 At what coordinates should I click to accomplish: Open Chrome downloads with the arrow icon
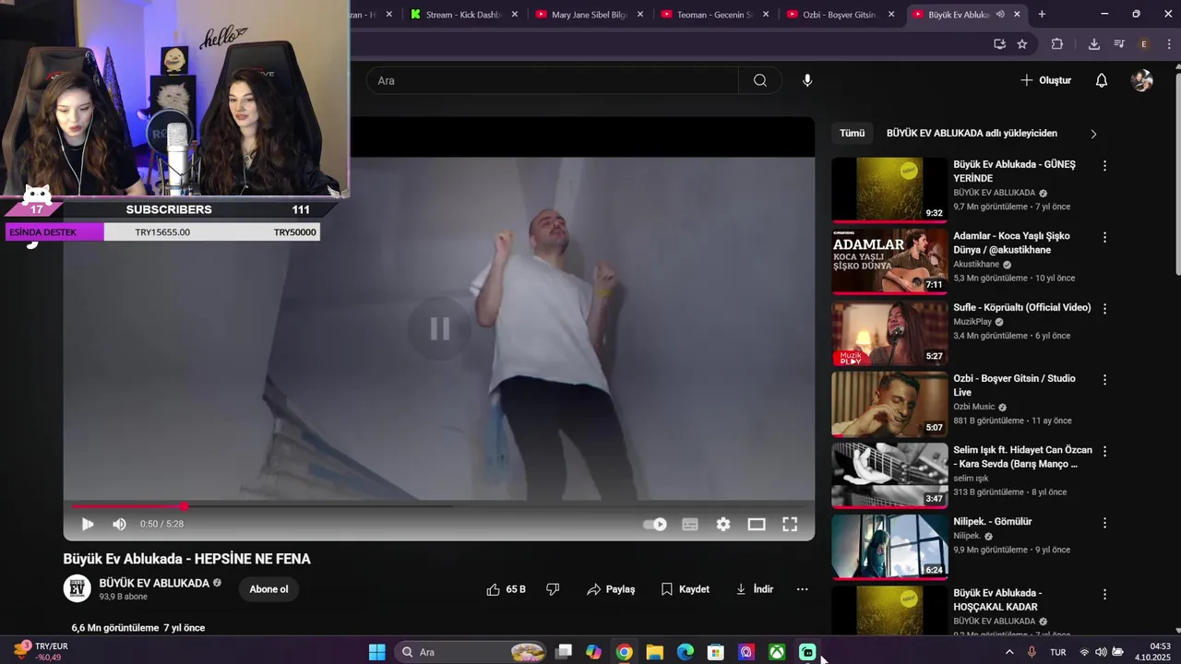point(1094,43)
